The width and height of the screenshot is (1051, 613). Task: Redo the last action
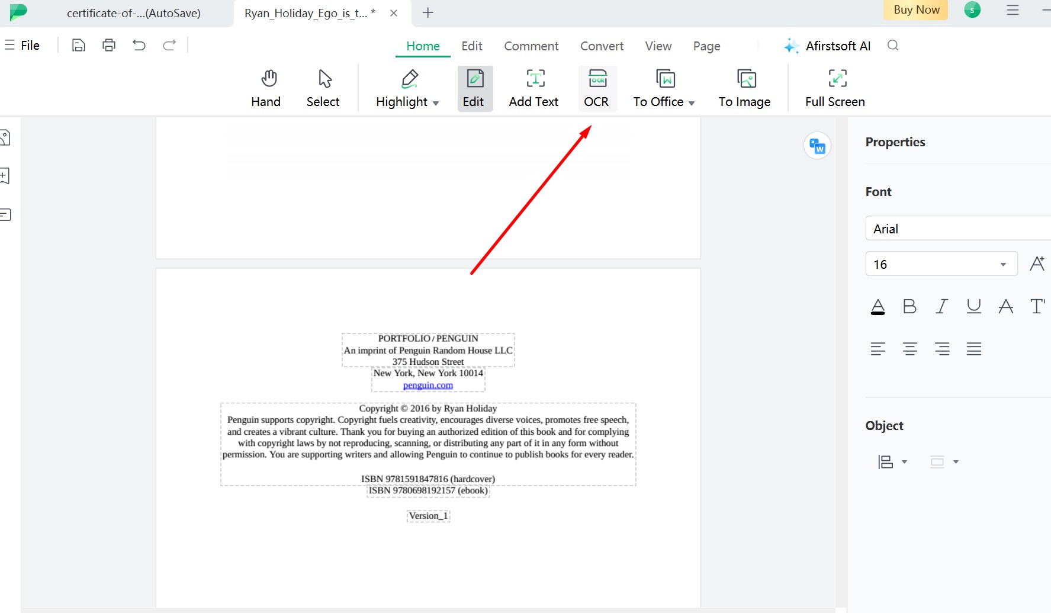pyautogui.click(x=169, y=45)
